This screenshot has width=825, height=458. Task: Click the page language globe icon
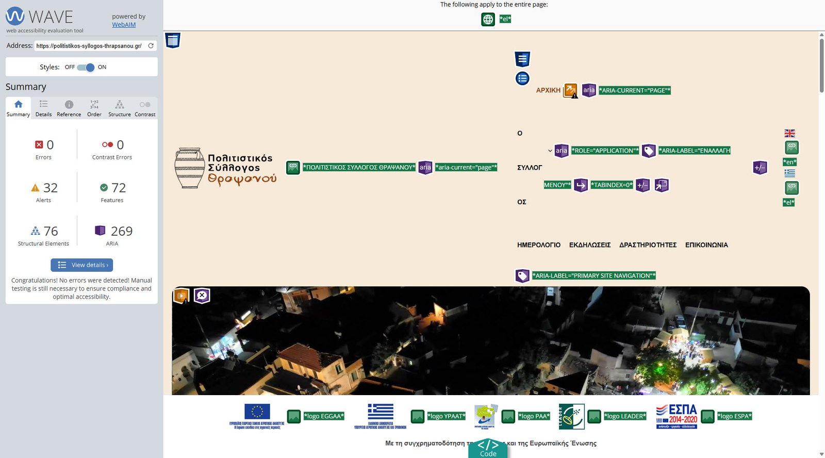[488, 20]
